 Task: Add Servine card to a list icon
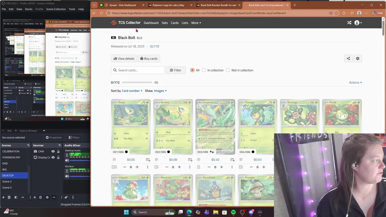(190, 160)
